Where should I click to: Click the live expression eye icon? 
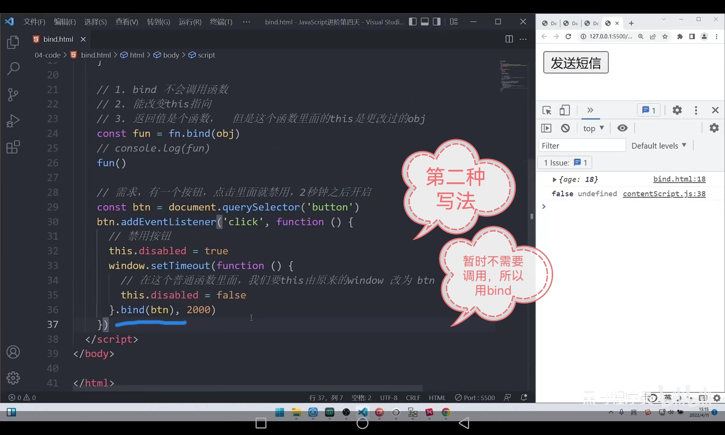pyautogui.click(x=622, y=128)
